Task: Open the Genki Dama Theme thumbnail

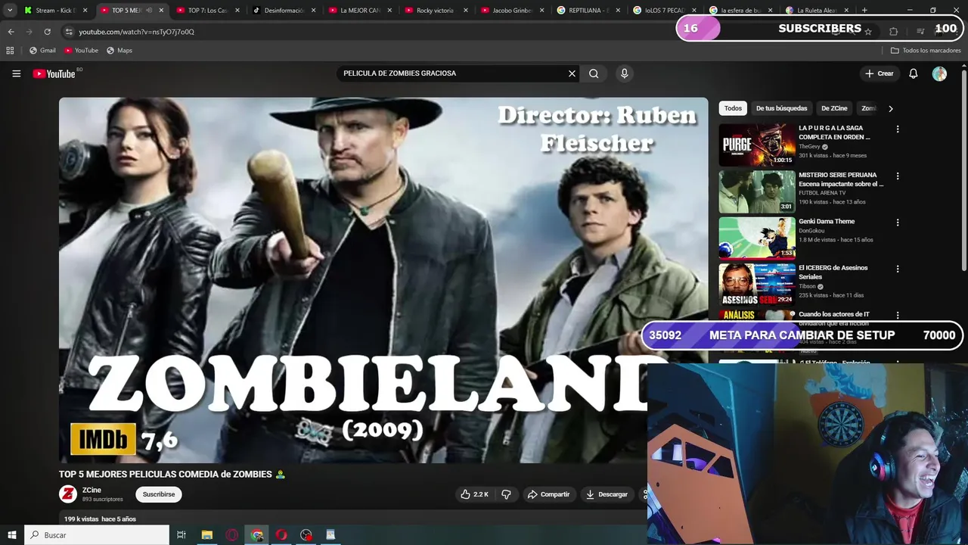Action: pos(757,238)
